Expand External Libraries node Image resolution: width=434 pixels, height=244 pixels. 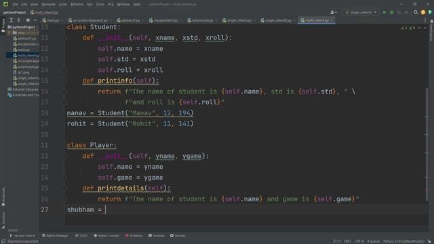[x=24, y=89]
